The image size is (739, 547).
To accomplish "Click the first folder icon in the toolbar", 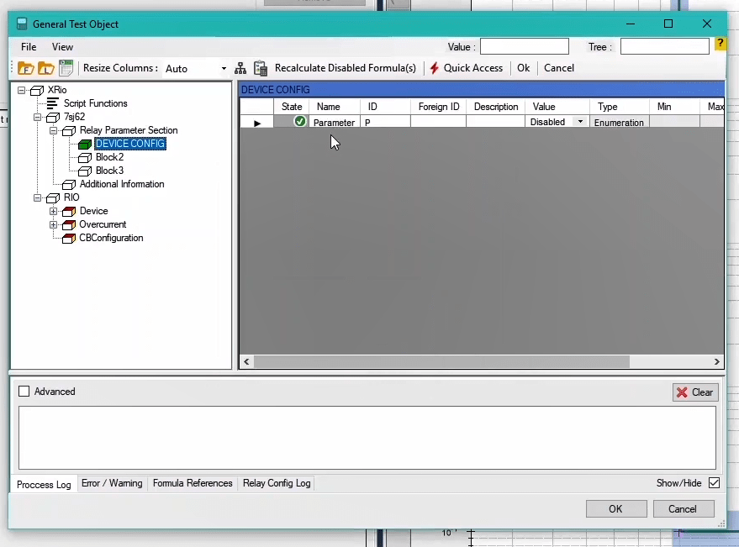I will [25, 68].
